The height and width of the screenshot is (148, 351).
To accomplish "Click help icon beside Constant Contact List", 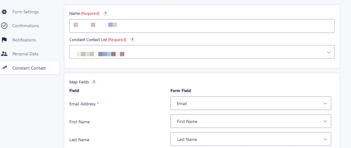I will click(132, 40).
